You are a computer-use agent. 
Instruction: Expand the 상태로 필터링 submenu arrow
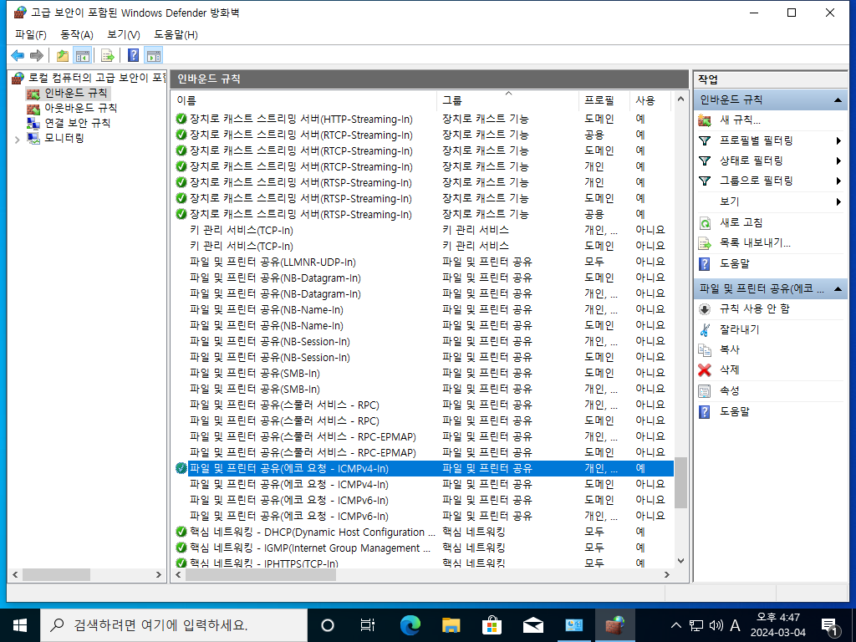(838, 161)
